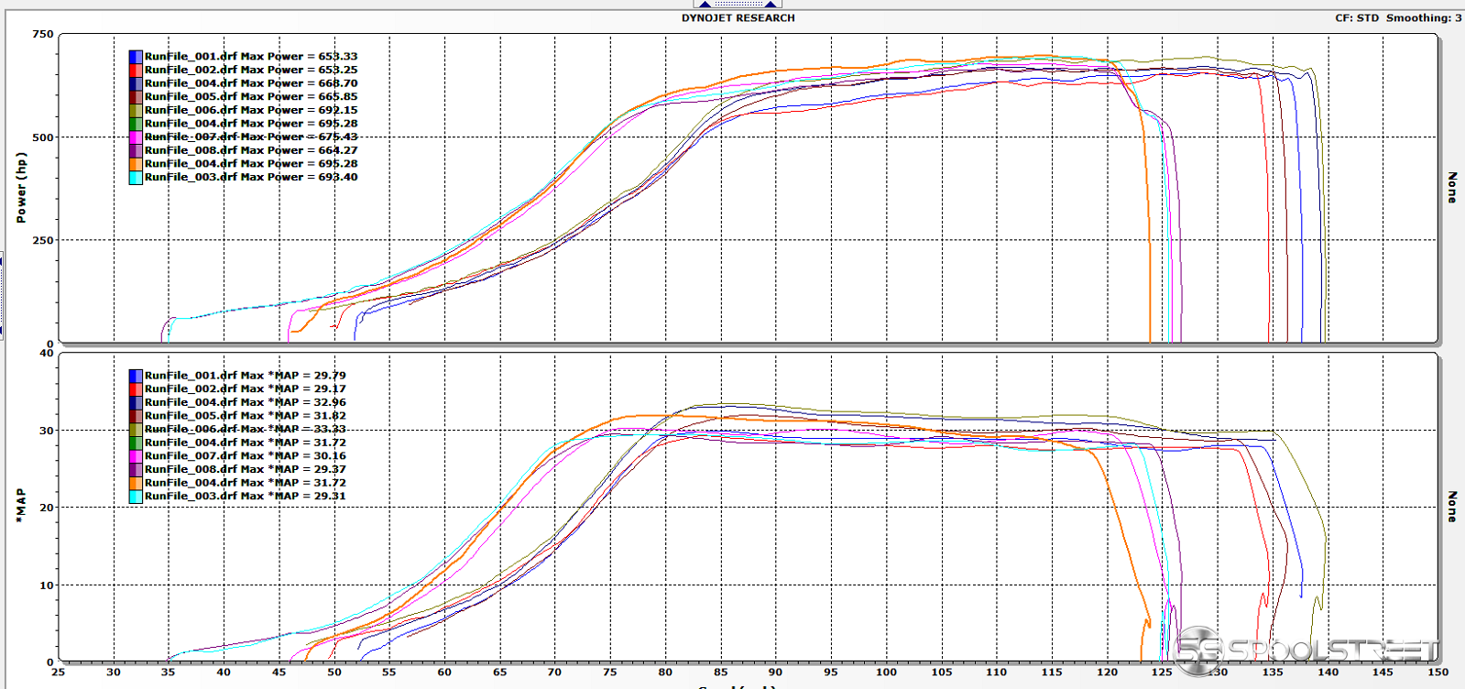
Task: Click the 750 tick on the power axis
Action: point(43,34)
